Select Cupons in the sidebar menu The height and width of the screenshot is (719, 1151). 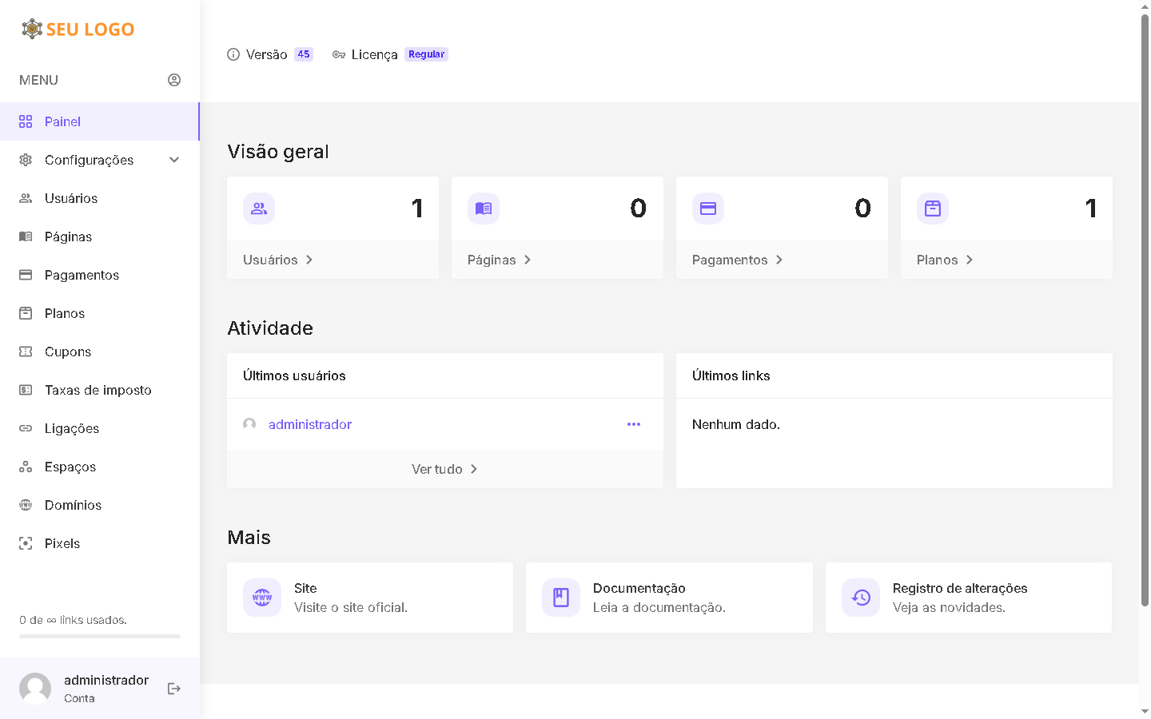coord(68,352)
